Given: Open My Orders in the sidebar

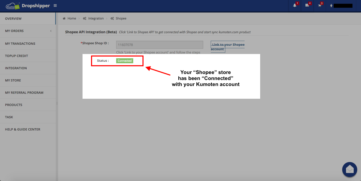Looking at the screenshot, I should pyautogui.click(x=28, y=31).
